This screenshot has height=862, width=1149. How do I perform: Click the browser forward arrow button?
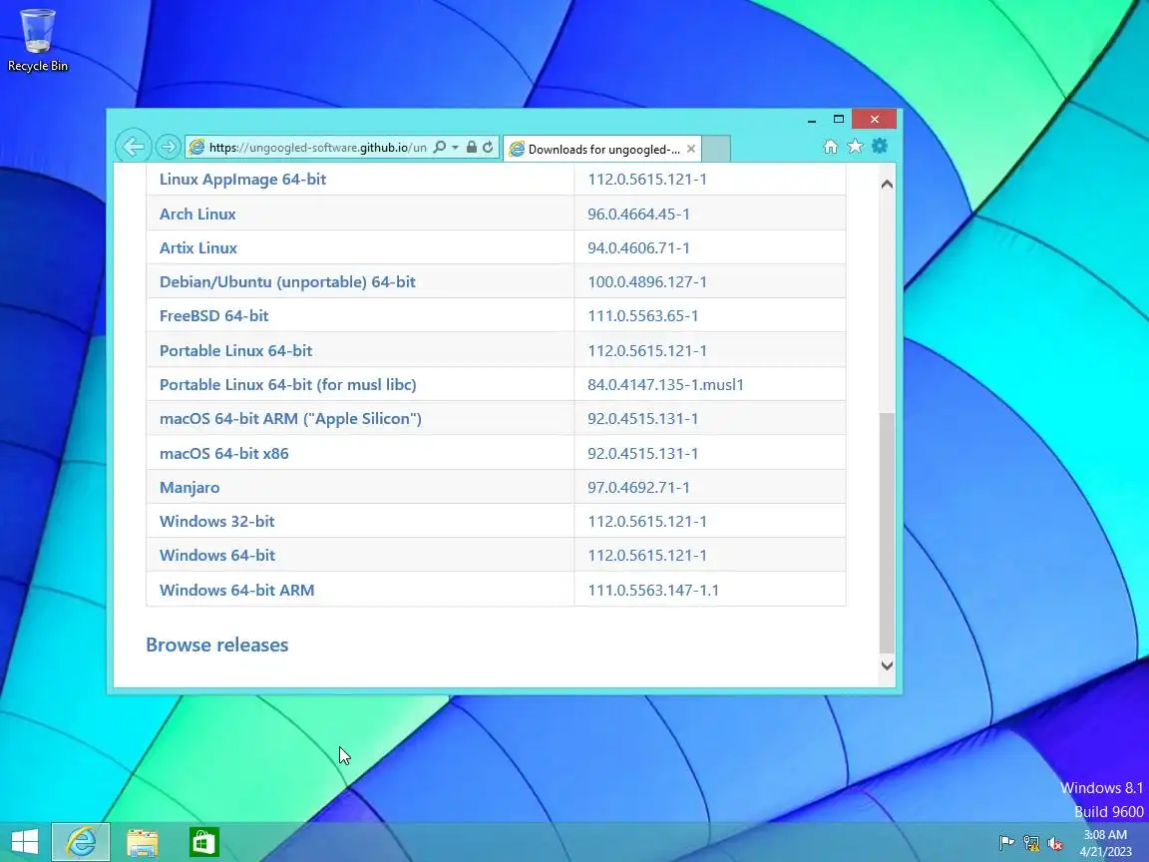[x=168, y=148]
